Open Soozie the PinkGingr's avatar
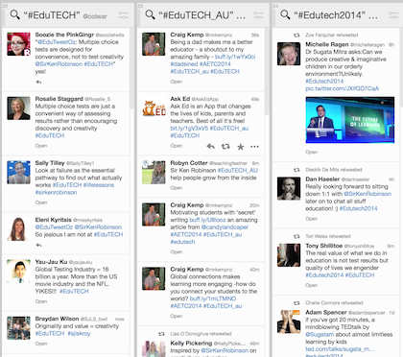This screenshot has height=357, width=403. [18, 44]
